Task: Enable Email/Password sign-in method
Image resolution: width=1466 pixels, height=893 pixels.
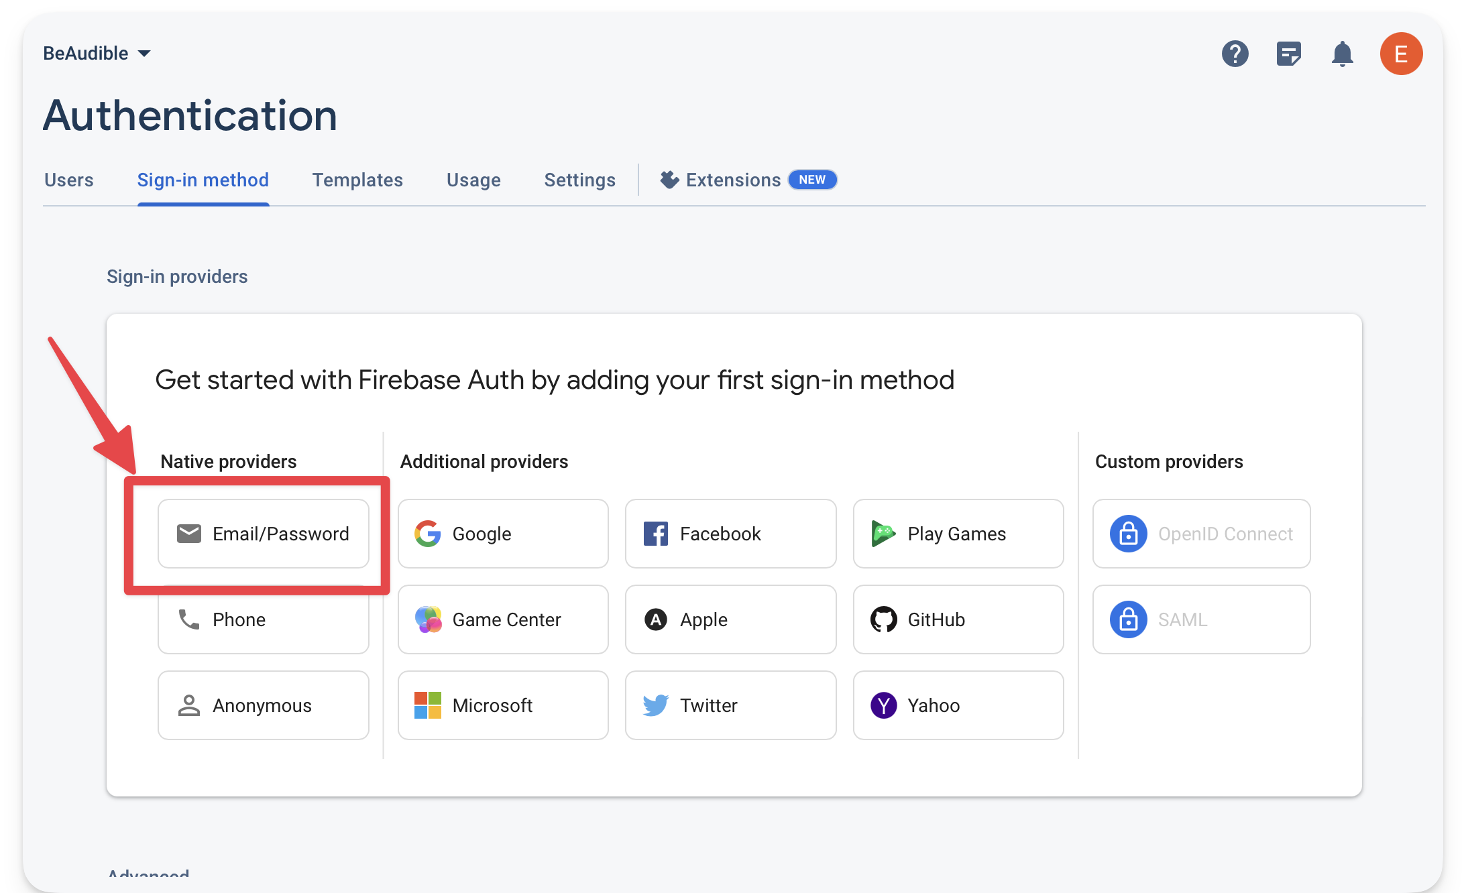Action: coord(263,534)
